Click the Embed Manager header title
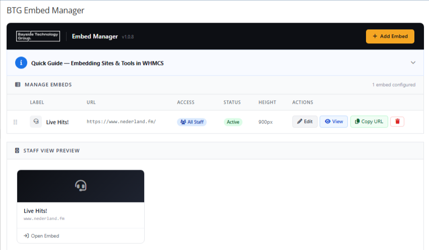Image resolution: width=429 pixels, height=250 pixels. pos(95,36)
